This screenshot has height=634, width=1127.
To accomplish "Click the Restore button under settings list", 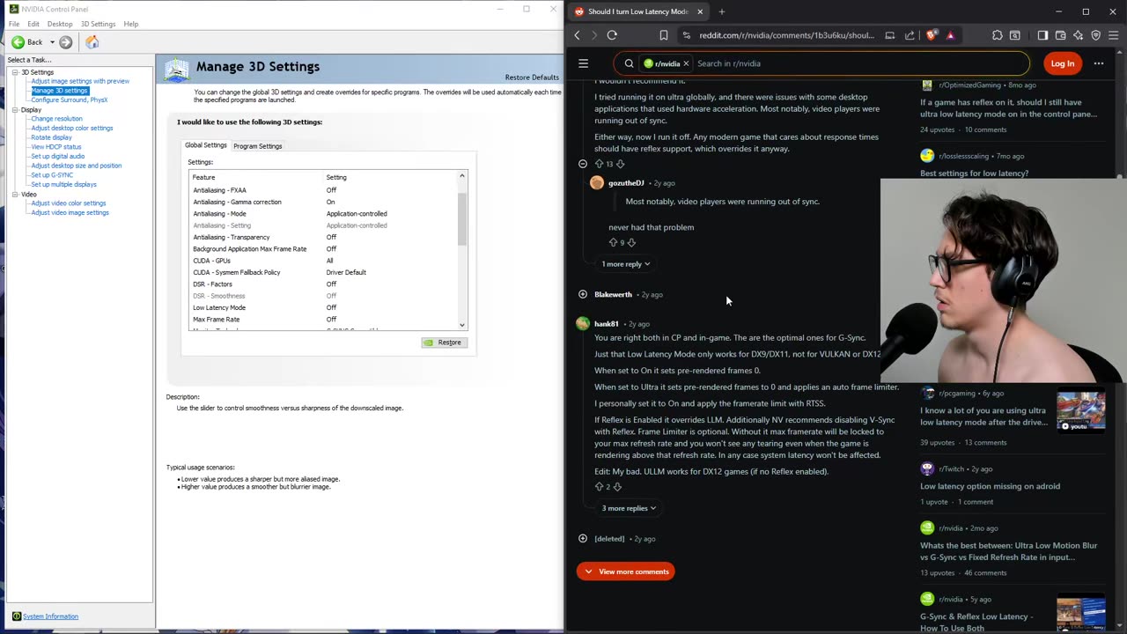I will pyautogui.click(x=442, y=343).
